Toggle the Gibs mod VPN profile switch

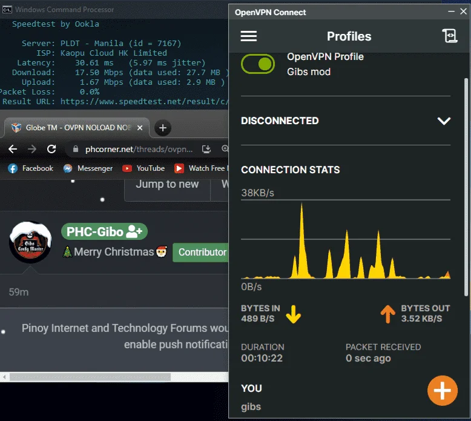coord(258,64)
